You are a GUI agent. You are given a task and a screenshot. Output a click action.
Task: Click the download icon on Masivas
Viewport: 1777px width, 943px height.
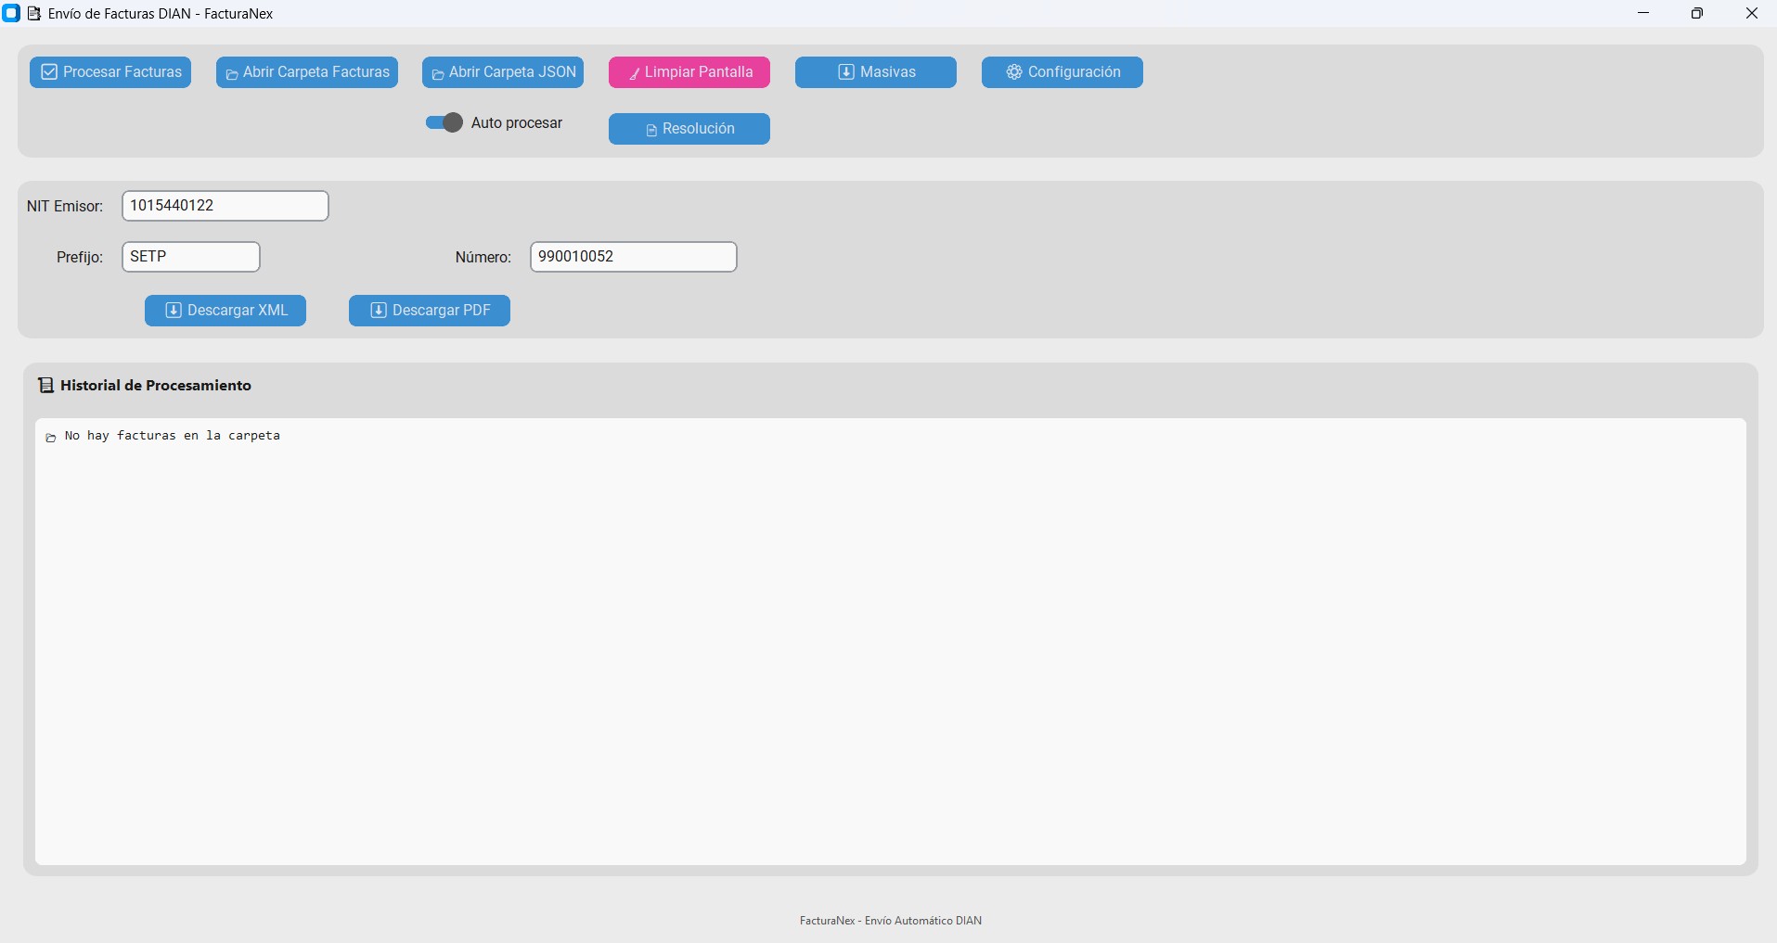pyautogui.click(x=846, y=72)
